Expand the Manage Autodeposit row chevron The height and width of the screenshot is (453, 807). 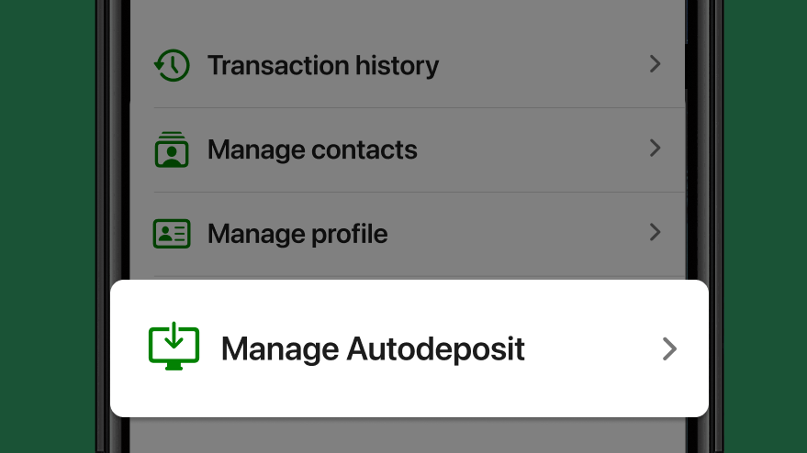(x=669, y=349)
